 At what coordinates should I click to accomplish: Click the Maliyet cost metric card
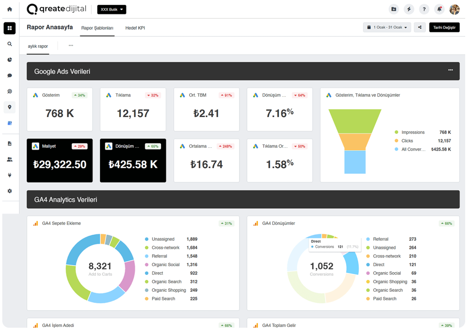click(x=60, y=160)
